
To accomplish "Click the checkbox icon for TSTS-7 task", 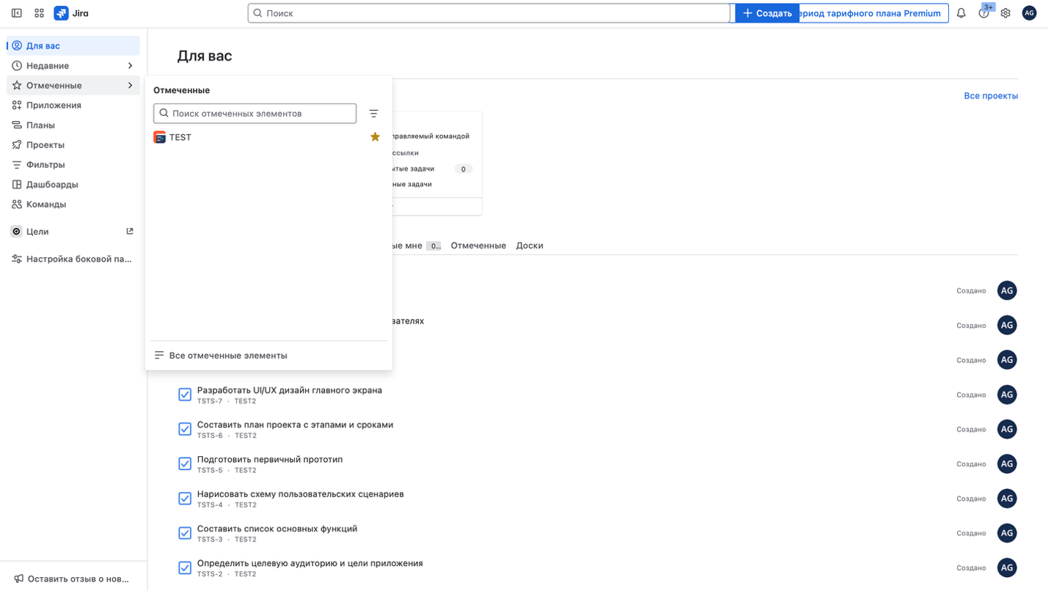I will point(185,395).
